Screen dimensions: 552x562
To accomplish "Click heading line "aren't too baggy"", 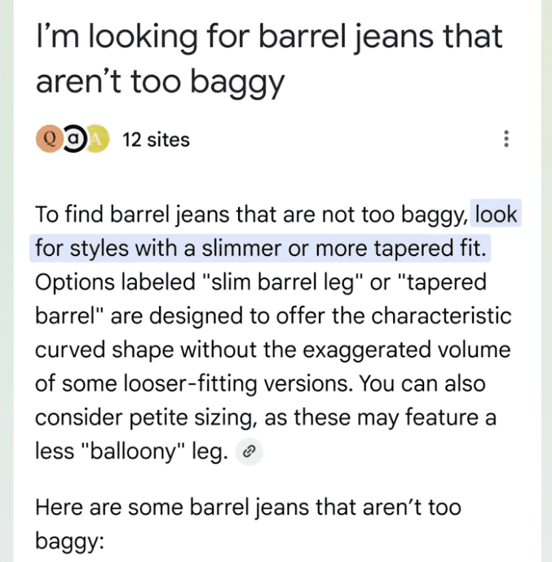I will (x=159, y=82).
